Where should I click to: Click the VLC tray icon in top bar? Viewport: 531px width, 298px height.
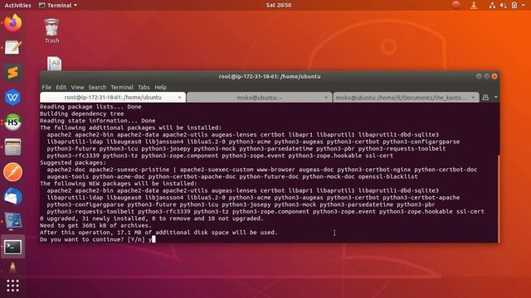click(x=474, y=5)
